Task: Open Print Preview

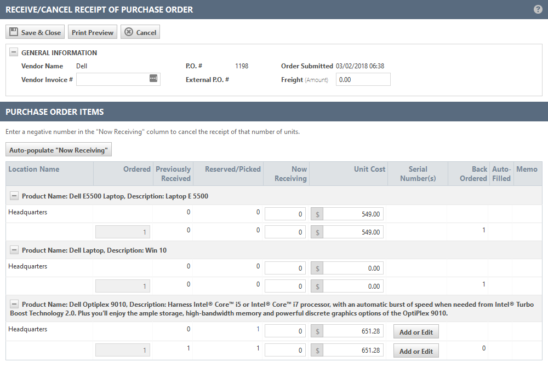Action: [x=93, y=32]
